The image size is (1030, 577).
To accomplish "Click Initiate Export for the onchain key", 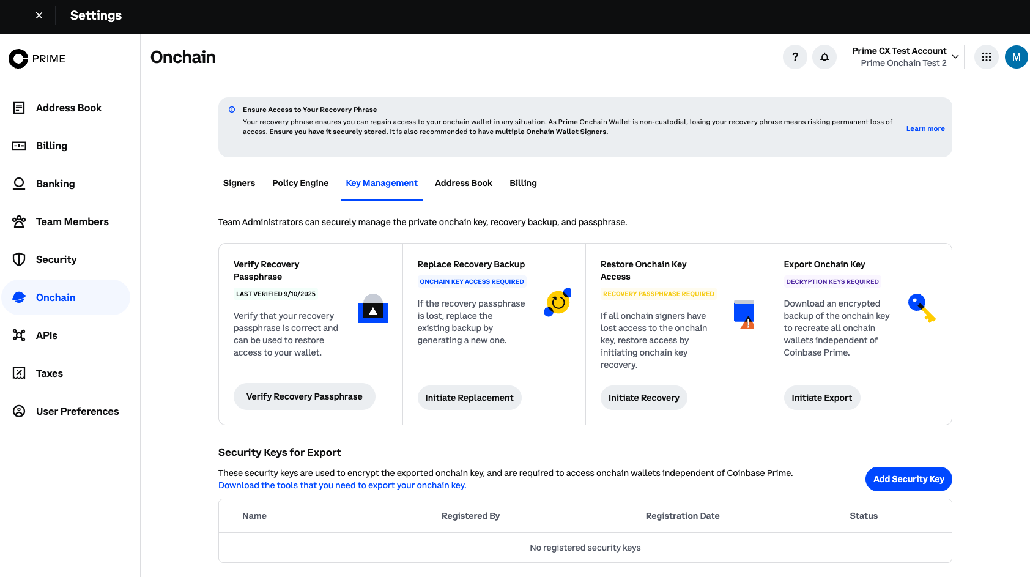I will [x=822, y=398].
